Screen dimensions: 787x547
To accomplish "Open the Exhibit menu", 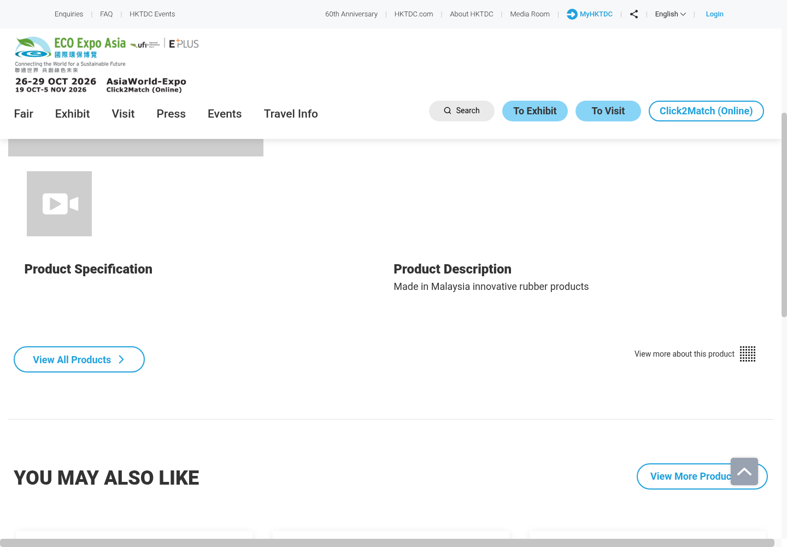I will tap(72, 114).
